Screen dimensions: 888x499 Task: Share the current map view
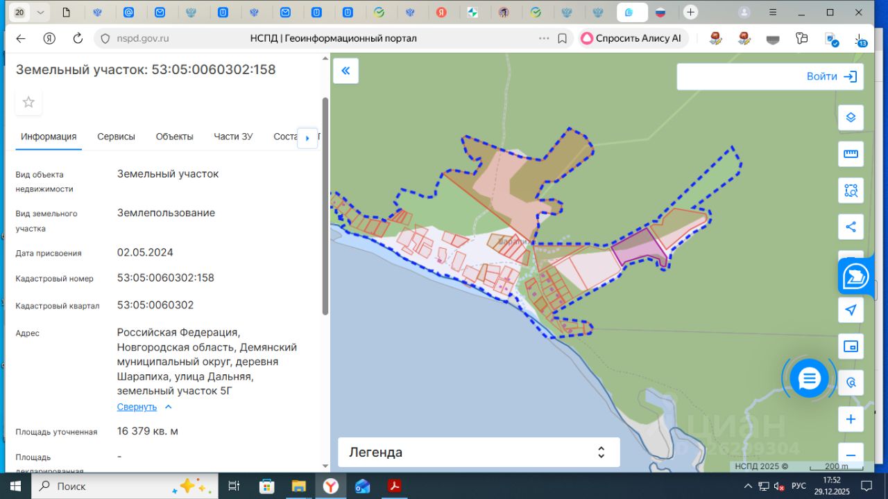[x=851, y=226]
